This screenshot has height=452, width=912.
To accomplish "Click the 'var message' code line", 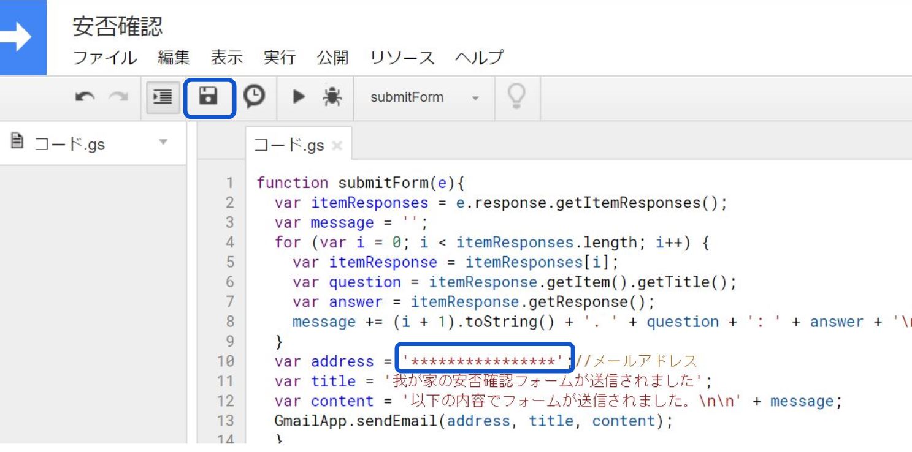I will click(x=351, y=222).
